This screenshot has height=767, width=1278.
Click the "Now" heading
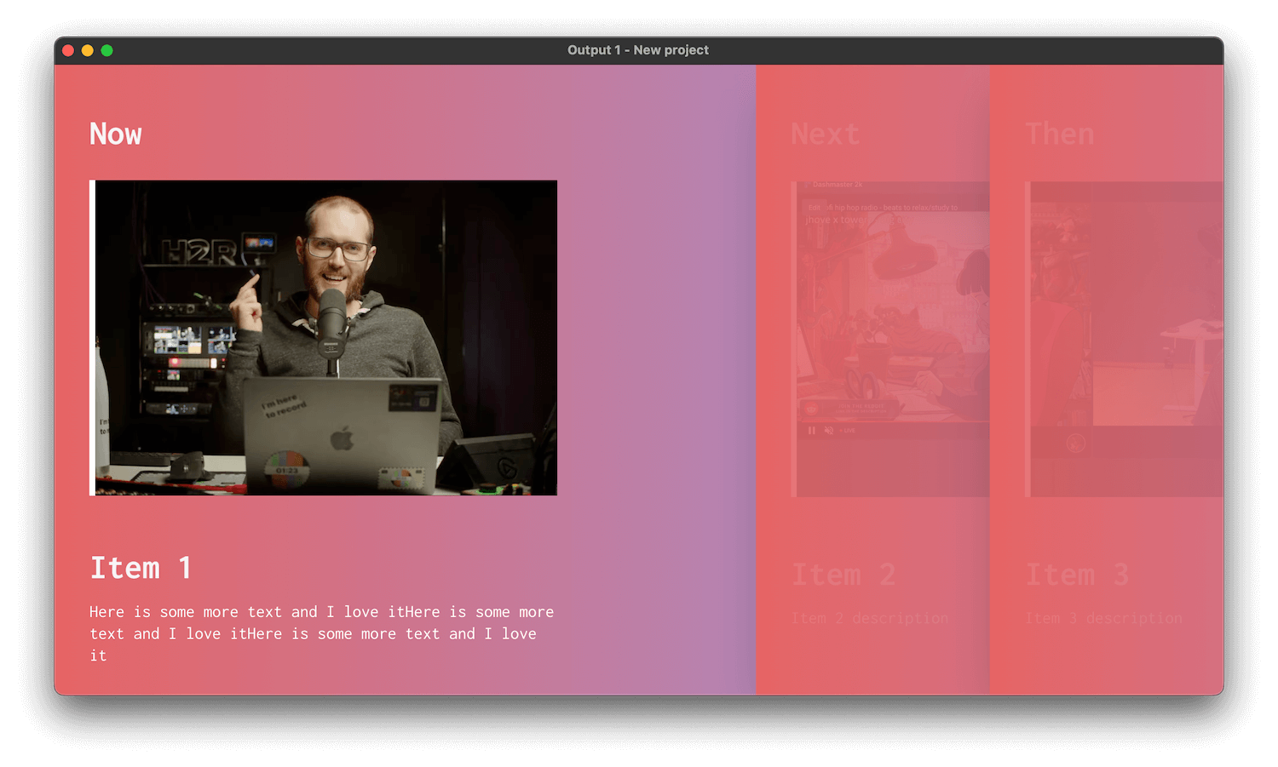tap(116, 135)
